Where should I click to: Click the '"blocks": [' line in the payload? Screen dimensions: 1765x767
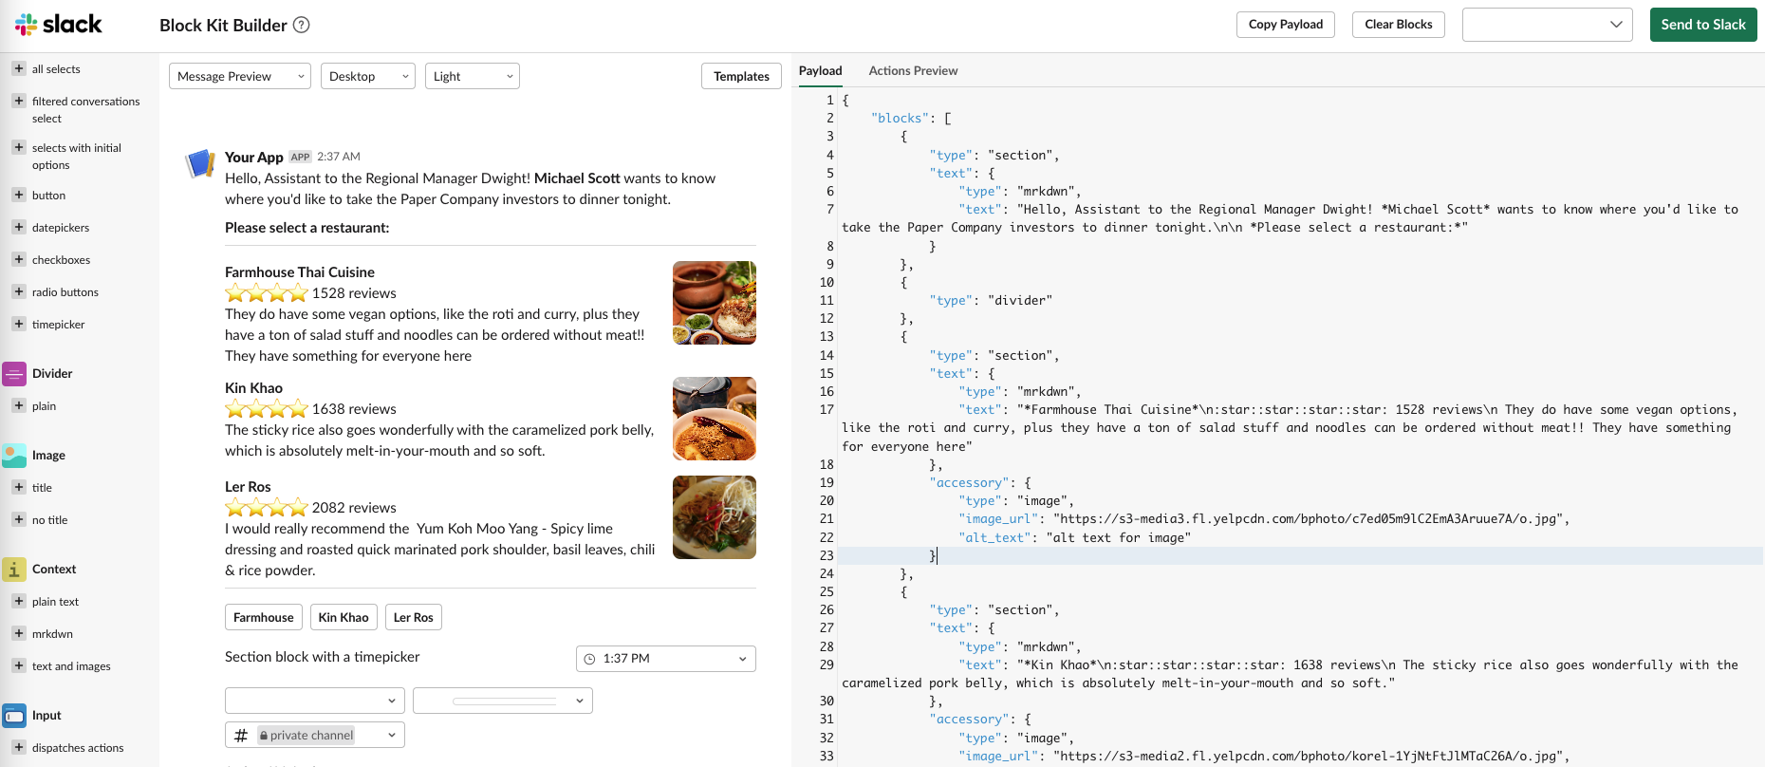(x=911, y=118)
